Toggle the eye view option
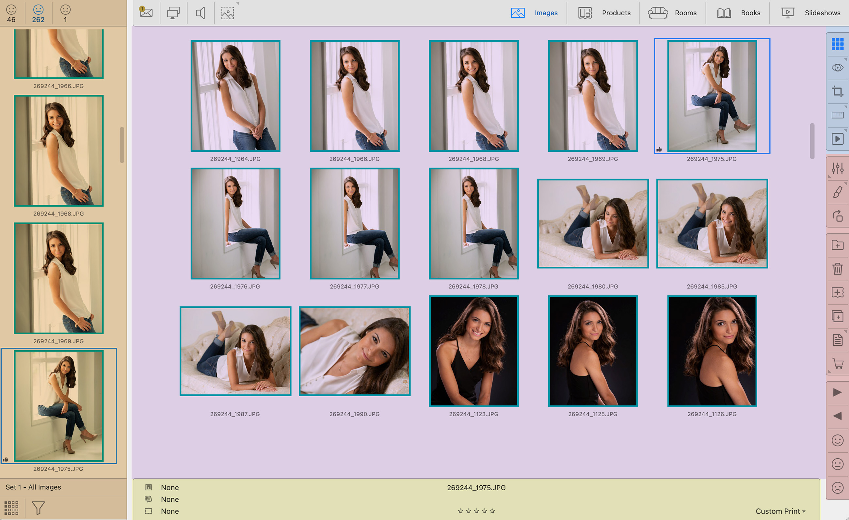 point(837,68)
